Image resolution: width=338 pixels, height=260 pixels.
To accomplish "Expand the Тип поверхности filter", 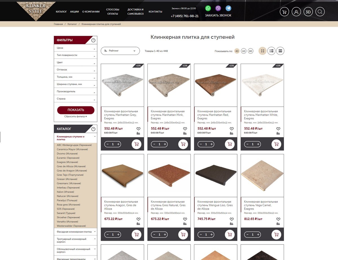I will pos(75,55).
